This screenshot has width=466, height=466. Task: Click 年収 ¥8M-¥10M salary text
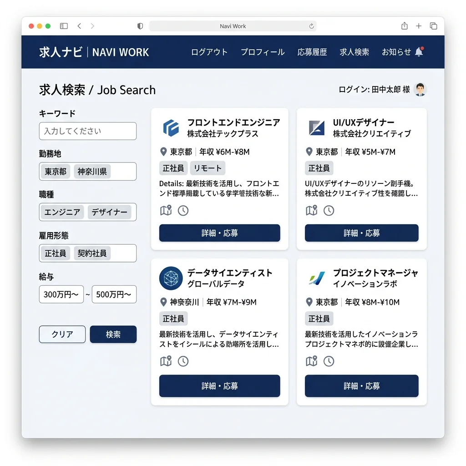click(x=372, y=302)
